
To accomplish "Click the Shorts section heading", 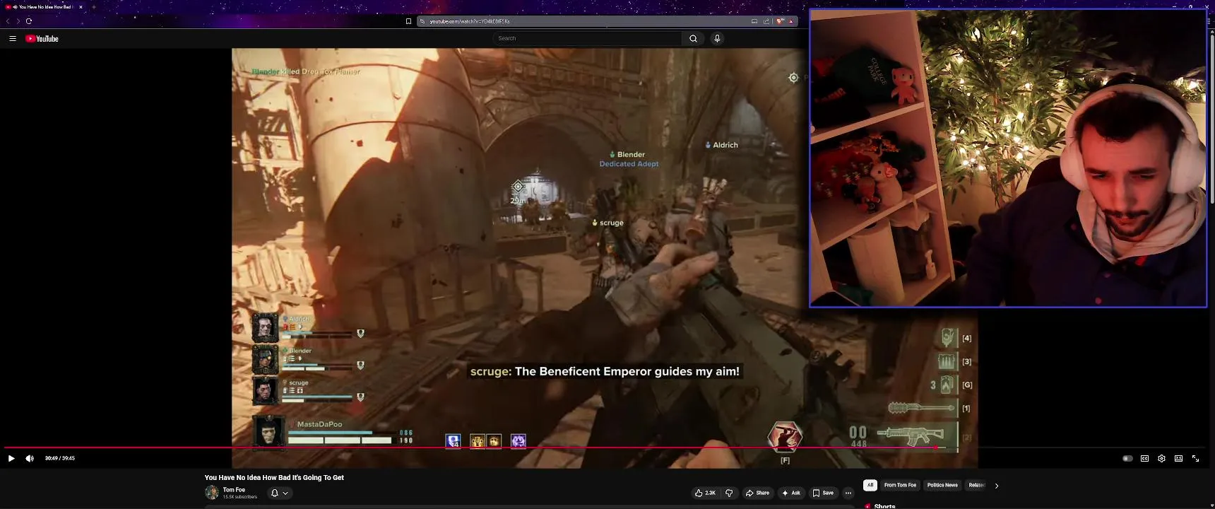I will pos(884,506).
